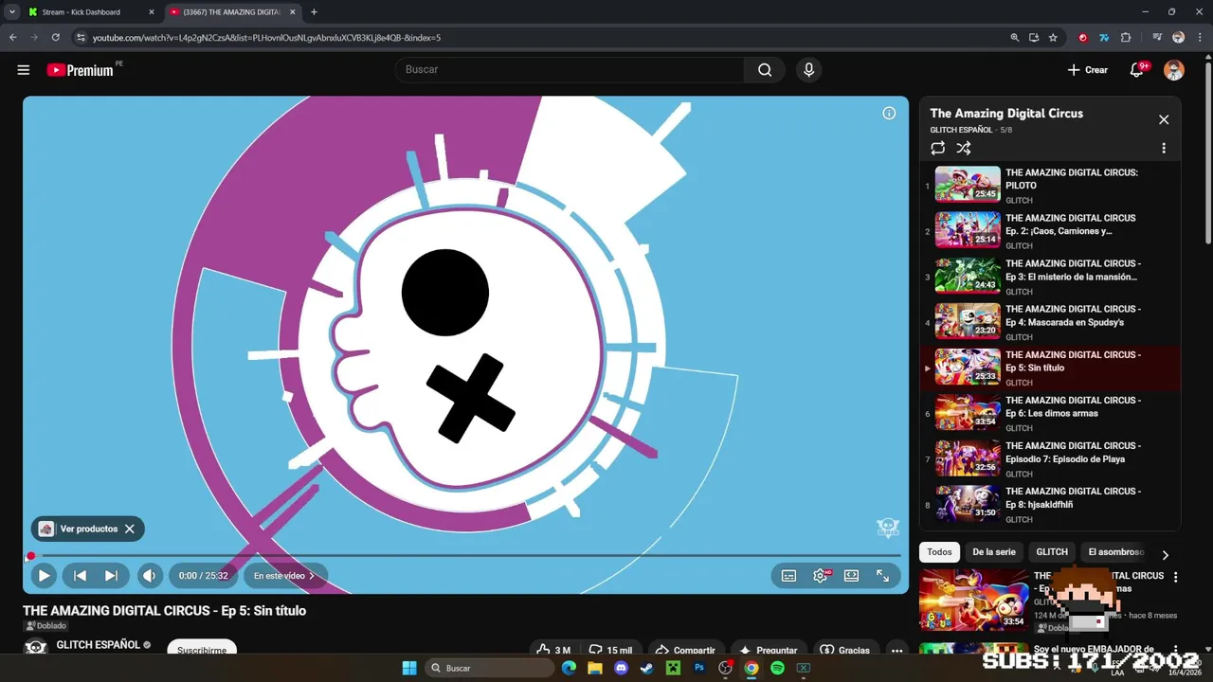Image resolution: width=1213 pixels, height=682 pixels.
Task: Expand the 'En este video' chapters
Action: click(284, 575)
